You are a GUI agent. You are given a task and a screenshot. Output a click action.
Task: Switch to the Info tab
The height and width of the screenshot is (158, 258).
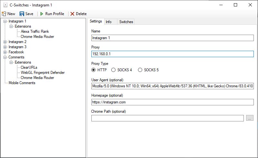pyautogui.click(x=109, y=22)
